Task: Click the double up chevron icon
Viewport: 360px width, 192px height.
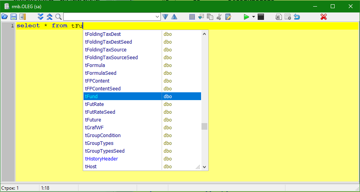Action: 50,17
